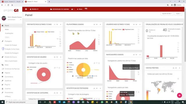Collapse the Visitantes nos últimos 15 dias widget
The image size is (186, 104).
(x=61, y=24)
